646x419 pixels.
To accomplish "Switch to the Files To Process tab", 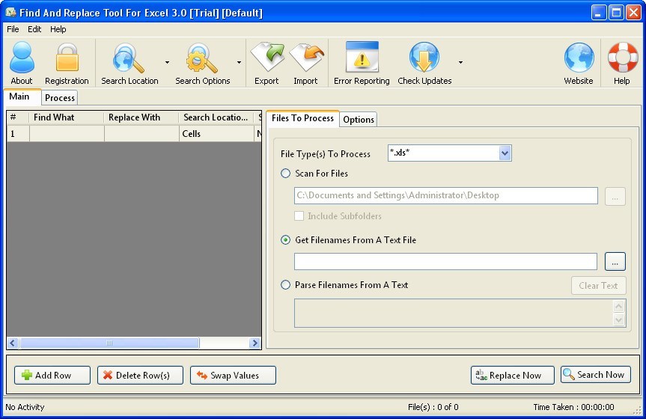I will [x=302, y=117].
